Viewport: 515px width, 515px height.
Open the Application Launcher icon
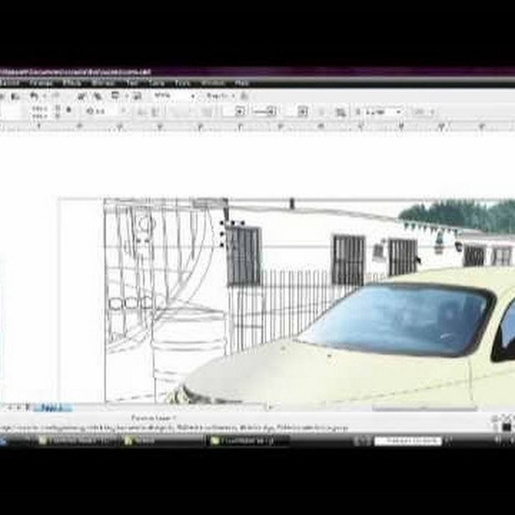pyautogui.click(x=115, y=96)
